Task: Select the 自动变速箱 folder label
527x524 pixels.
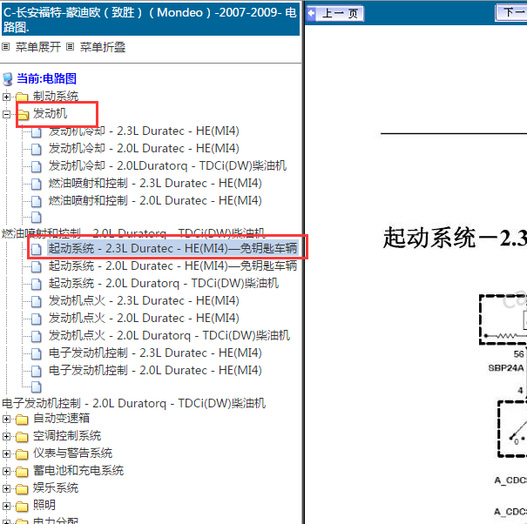Action: click(x=61, y=418)
